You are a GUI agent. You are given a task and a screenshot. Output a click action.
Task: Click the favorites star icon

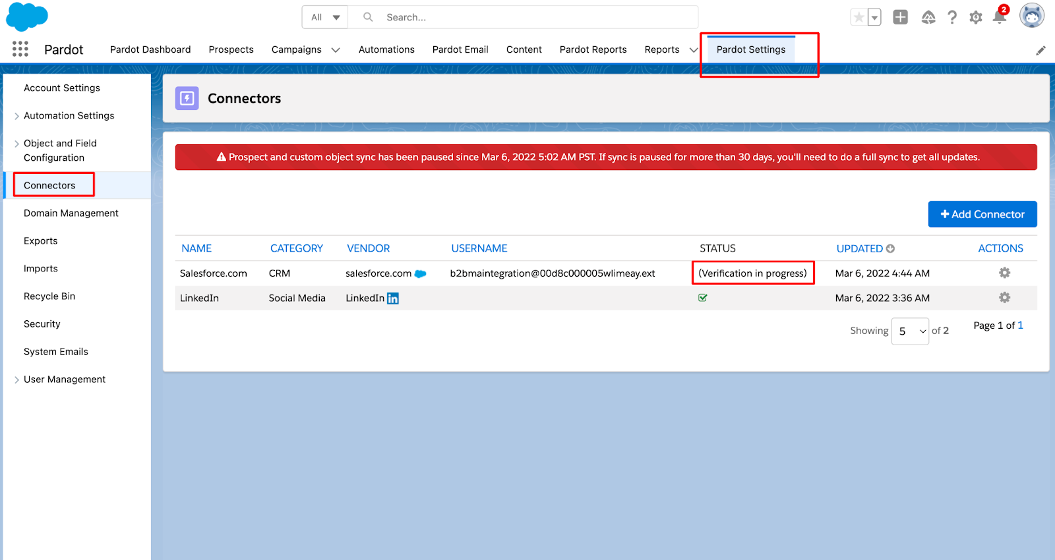[859, 18]
